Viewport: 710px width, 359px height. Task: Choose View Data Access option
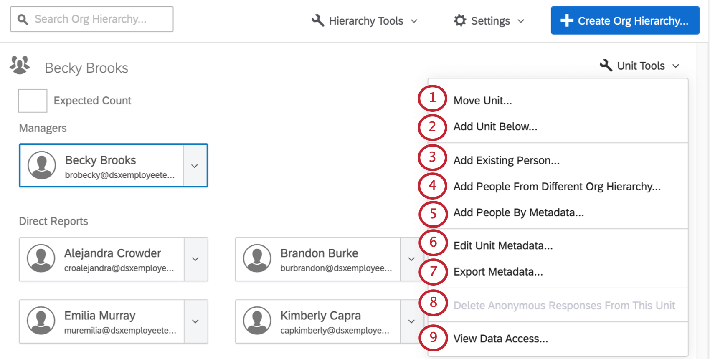pyautogui.click(x=500, y=339)
